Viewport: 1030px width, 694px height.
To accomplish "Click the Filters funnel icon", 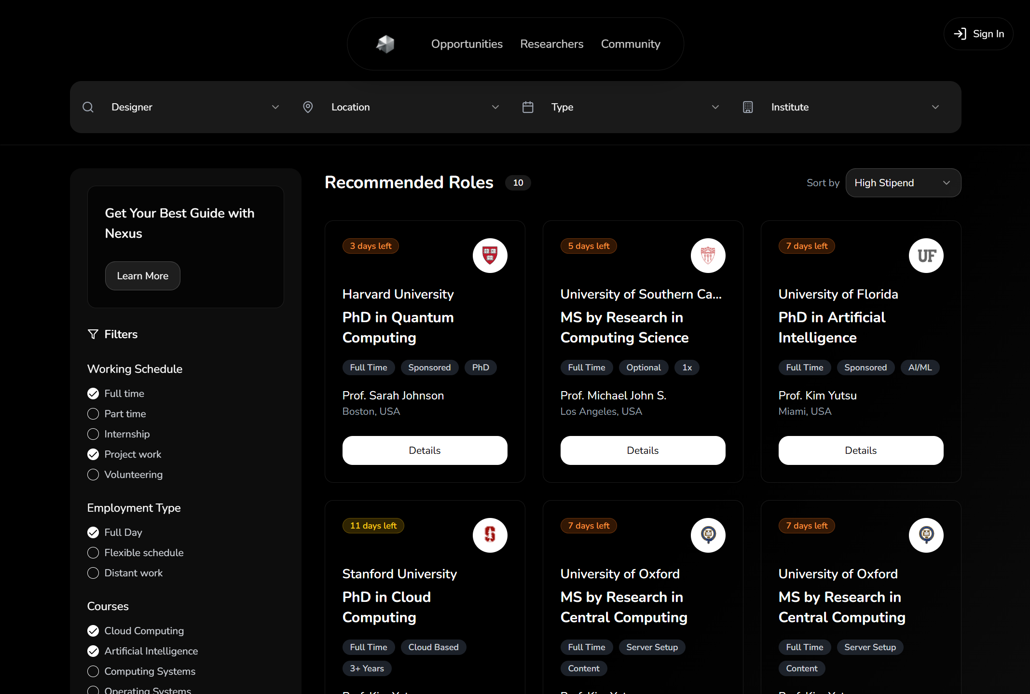I will tap(93, 334).
